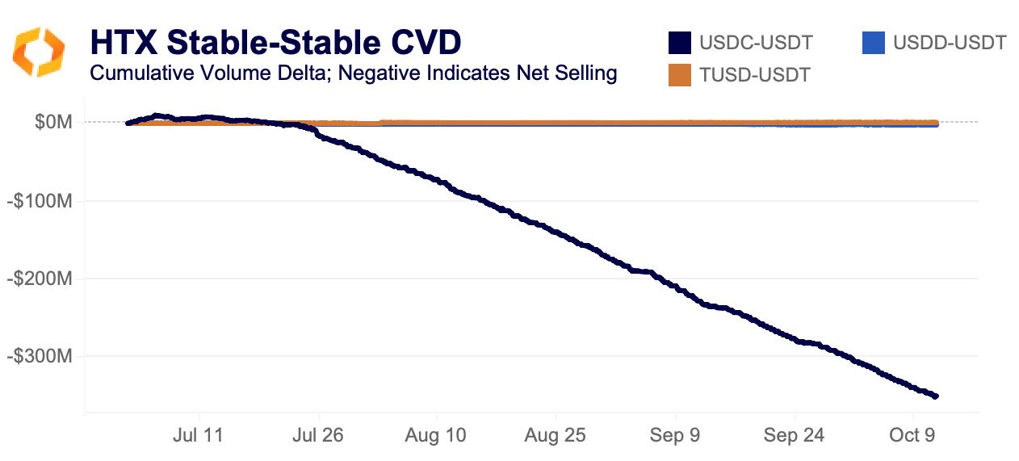Select the Sep 24 x-axis date label
1019x461 pixels.
point(795,435)
